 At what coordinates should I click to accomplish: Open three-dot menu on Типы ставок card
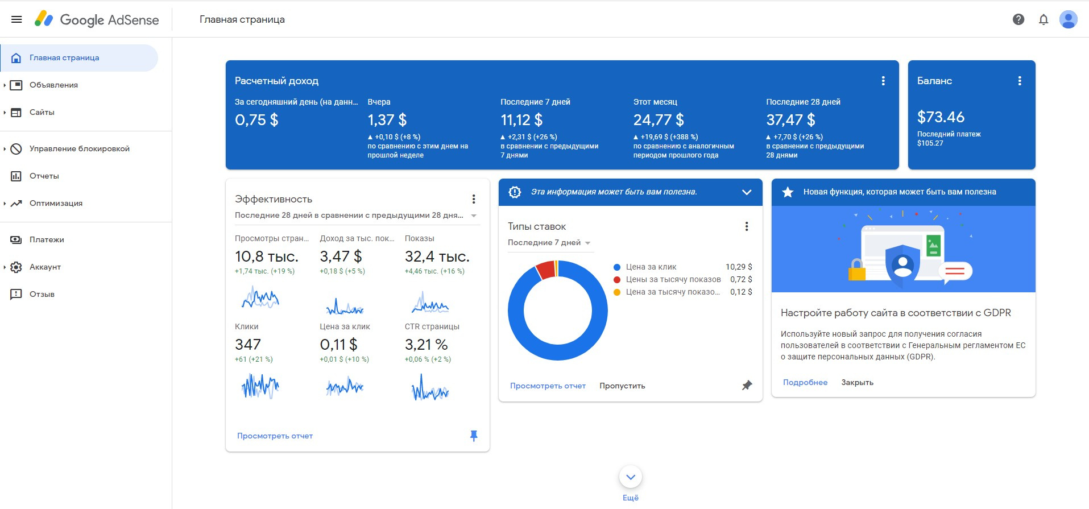[747, 226]
